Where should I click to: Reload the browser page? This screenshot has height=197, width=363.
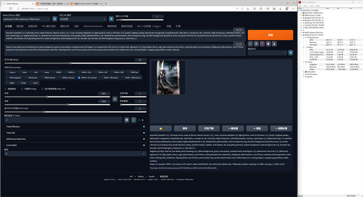click(10, 9)
